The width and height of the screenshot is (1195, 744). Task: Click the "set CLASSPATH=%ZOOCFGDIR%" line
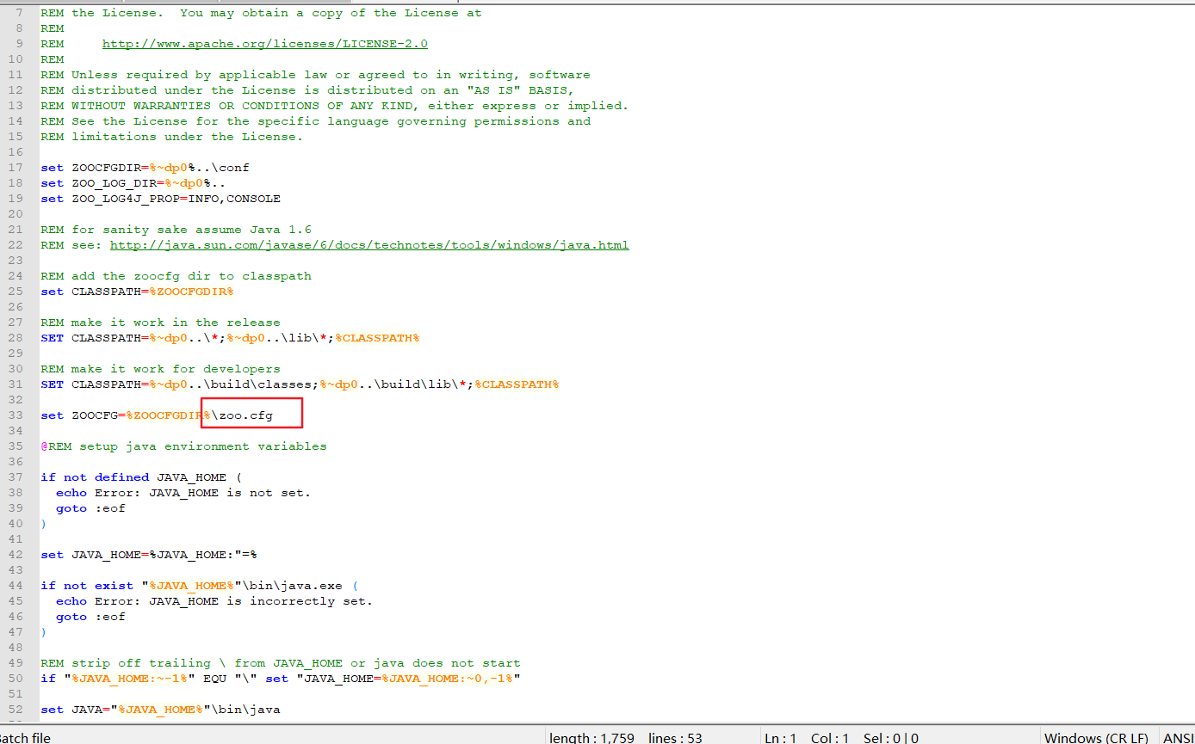137,292
